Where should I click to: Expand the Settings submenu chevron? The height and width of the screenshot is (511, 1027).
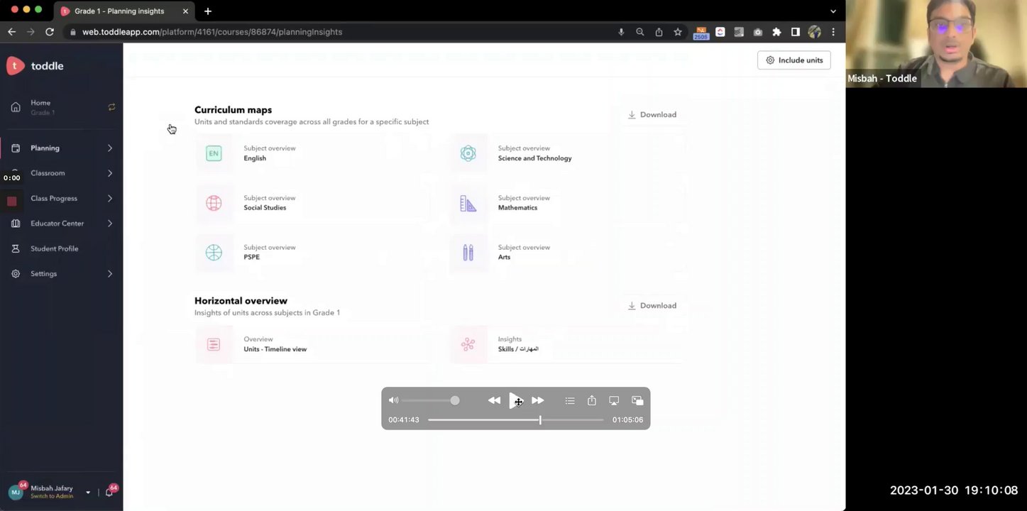point(110,274)
